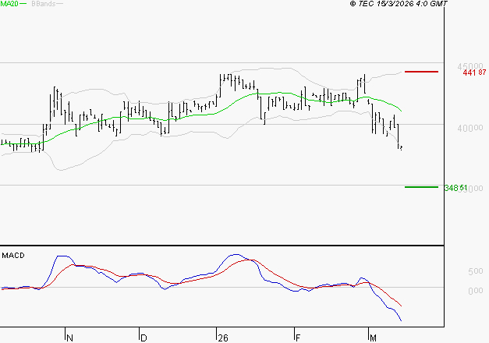Image resolution: width=489 pixels, height=343 pixels.
Task: Click the TEC copyright timestamp text
Action: (x=399, y=3)
